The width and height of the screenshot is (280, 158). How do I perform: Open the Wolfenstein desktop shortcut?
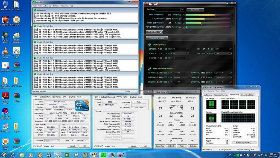(5, 21)
